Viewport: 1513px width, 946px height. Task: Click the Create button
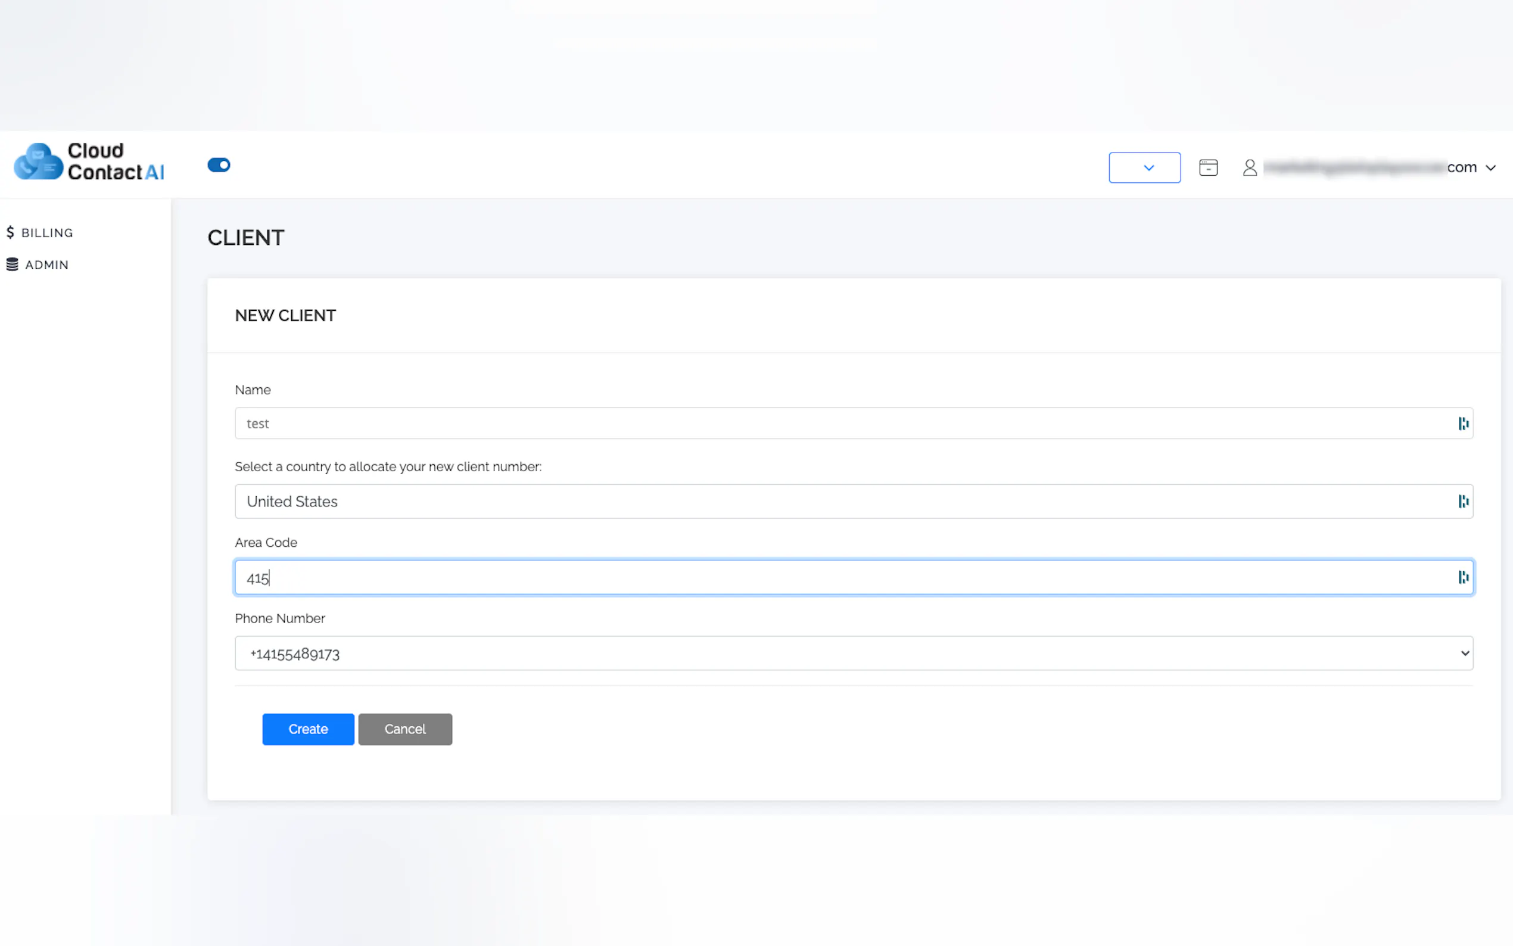point(308,729)
